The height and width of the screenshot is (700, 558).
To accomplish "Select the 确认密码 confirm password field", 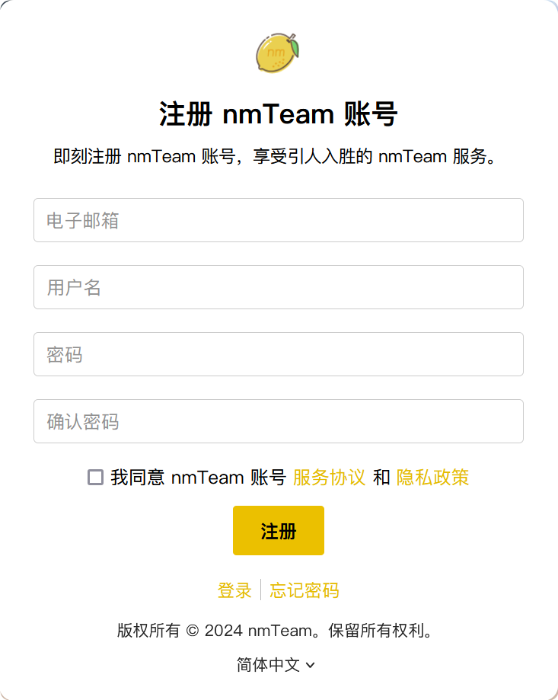I will pyautogui.click(x=279, y=421).
